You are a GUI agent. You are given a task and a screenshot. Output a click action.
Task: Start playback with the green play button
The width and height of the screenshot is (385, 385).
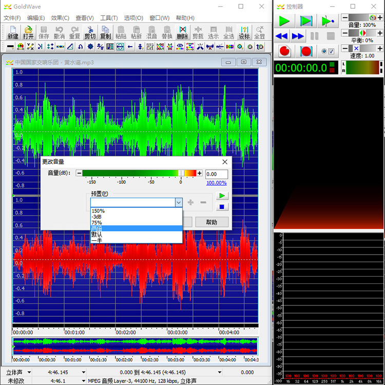[284, 21]
